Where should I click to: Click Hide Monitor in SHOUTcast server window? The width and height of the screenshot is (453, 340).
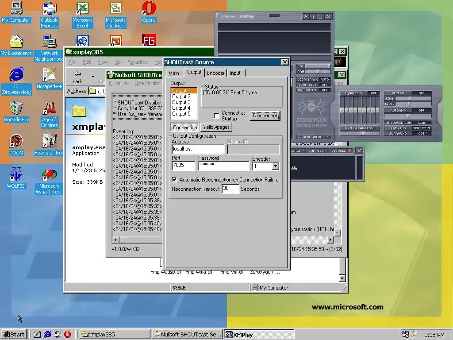point(148,83)
